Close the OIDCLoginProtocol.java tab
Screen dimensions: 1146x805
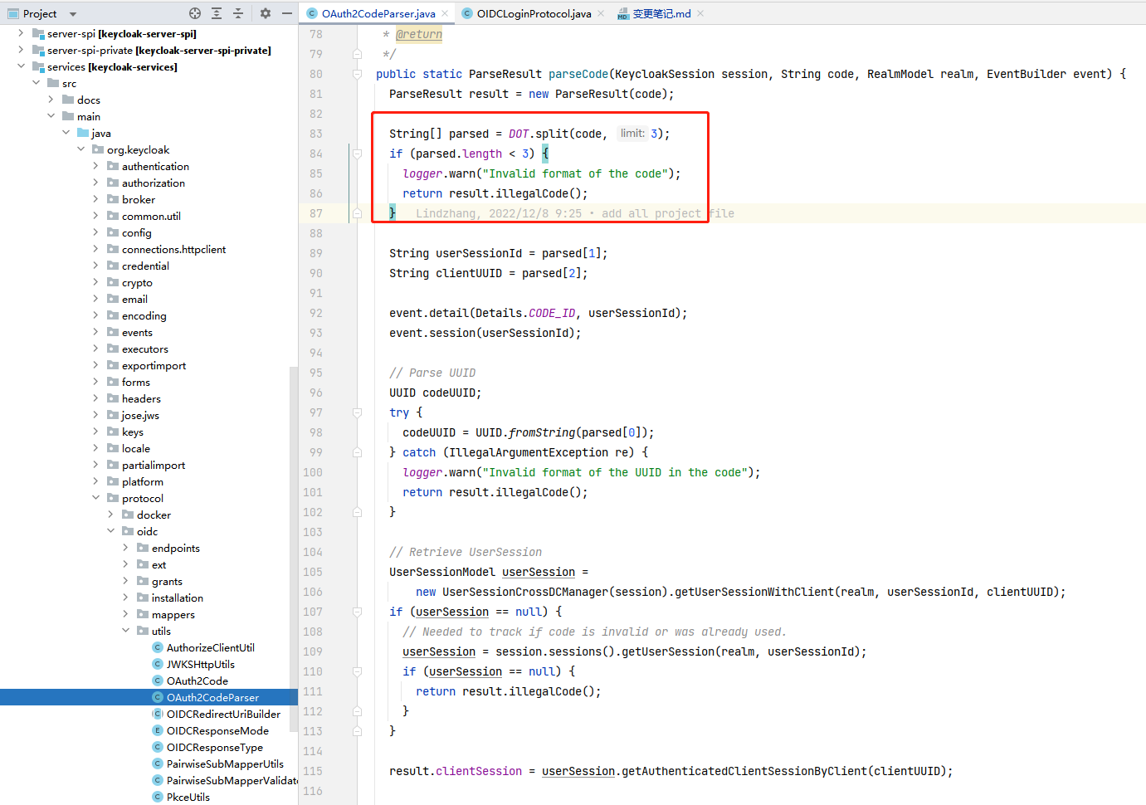click(601, 13)
